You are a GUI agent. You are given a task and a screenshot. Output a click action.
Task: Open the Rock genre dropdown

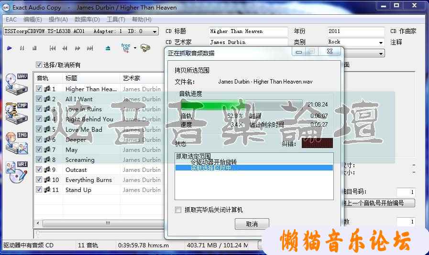(x=381, y=42)
